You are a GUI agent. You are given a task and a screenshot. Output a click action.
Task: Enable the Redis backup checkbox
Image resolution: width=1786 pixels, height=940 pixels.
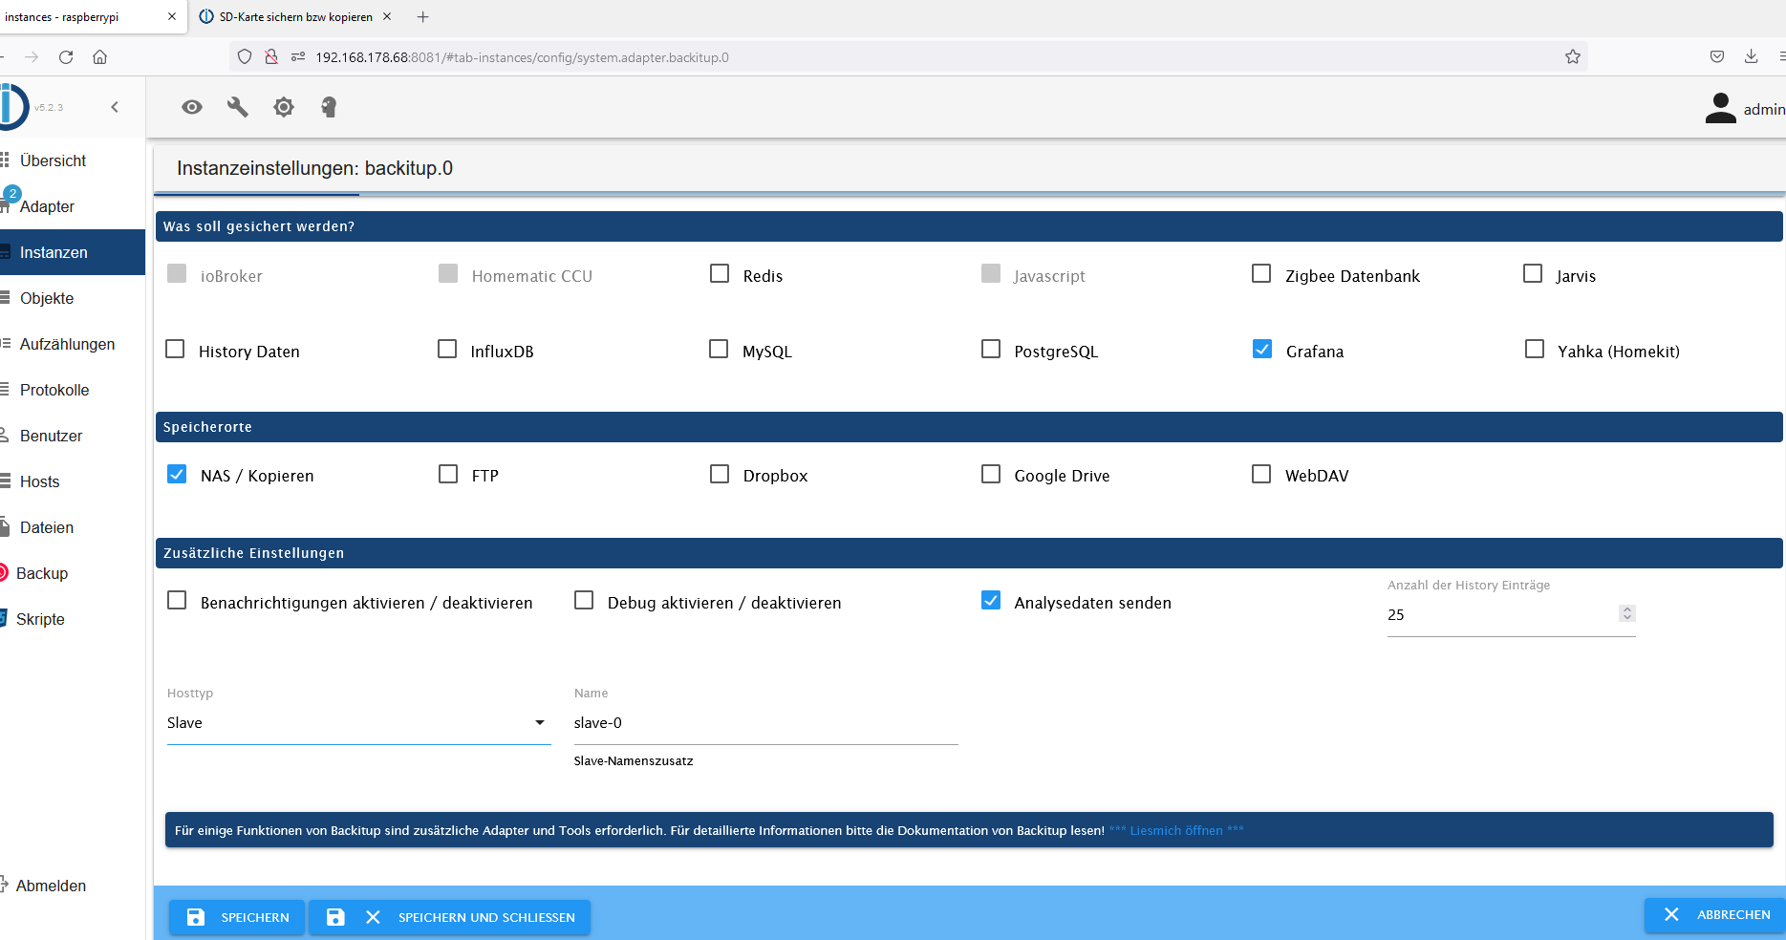click(720, 274)
